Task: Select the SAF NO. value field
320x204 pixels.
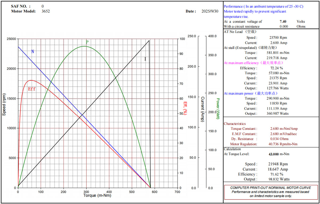Action: point(43,6)
